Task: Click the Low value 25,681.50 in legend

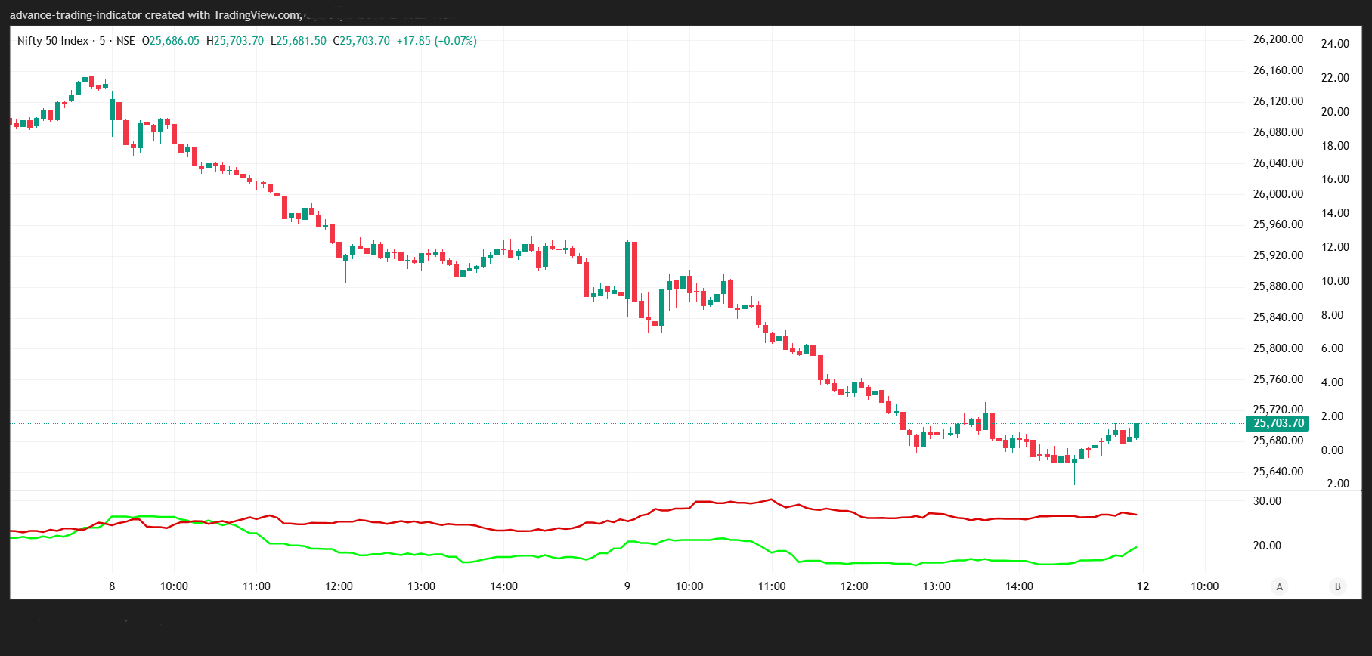Action: point(301,41)
